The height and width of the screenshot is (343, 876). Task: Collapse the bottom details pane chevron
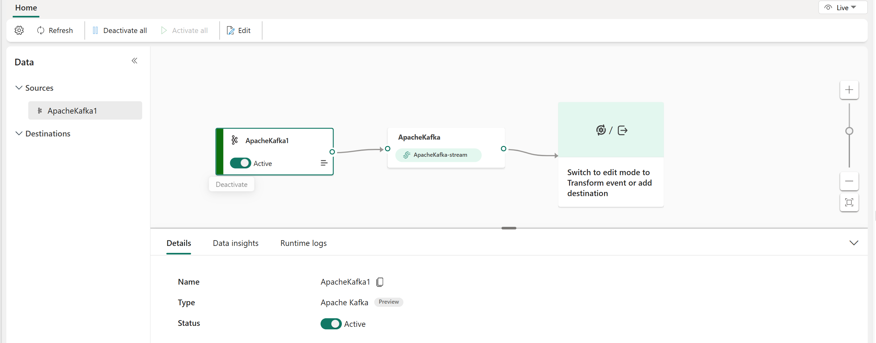(853, 243)
